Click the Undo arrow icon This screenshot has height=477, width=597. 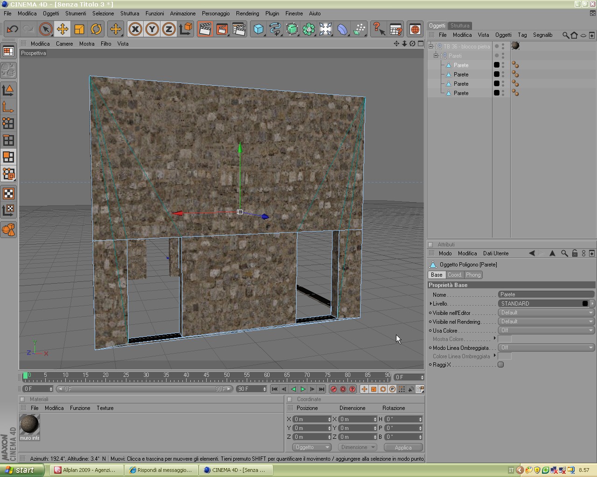coord(12,29)
